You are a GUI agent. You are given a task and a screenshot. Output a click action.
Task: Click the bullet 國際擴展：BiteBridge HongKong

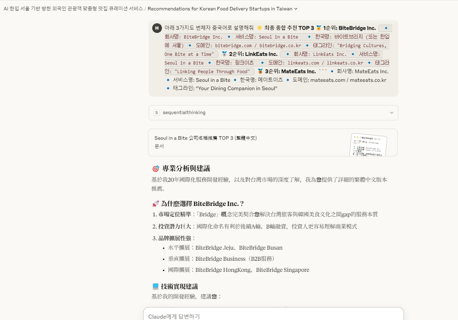point(239,270)
